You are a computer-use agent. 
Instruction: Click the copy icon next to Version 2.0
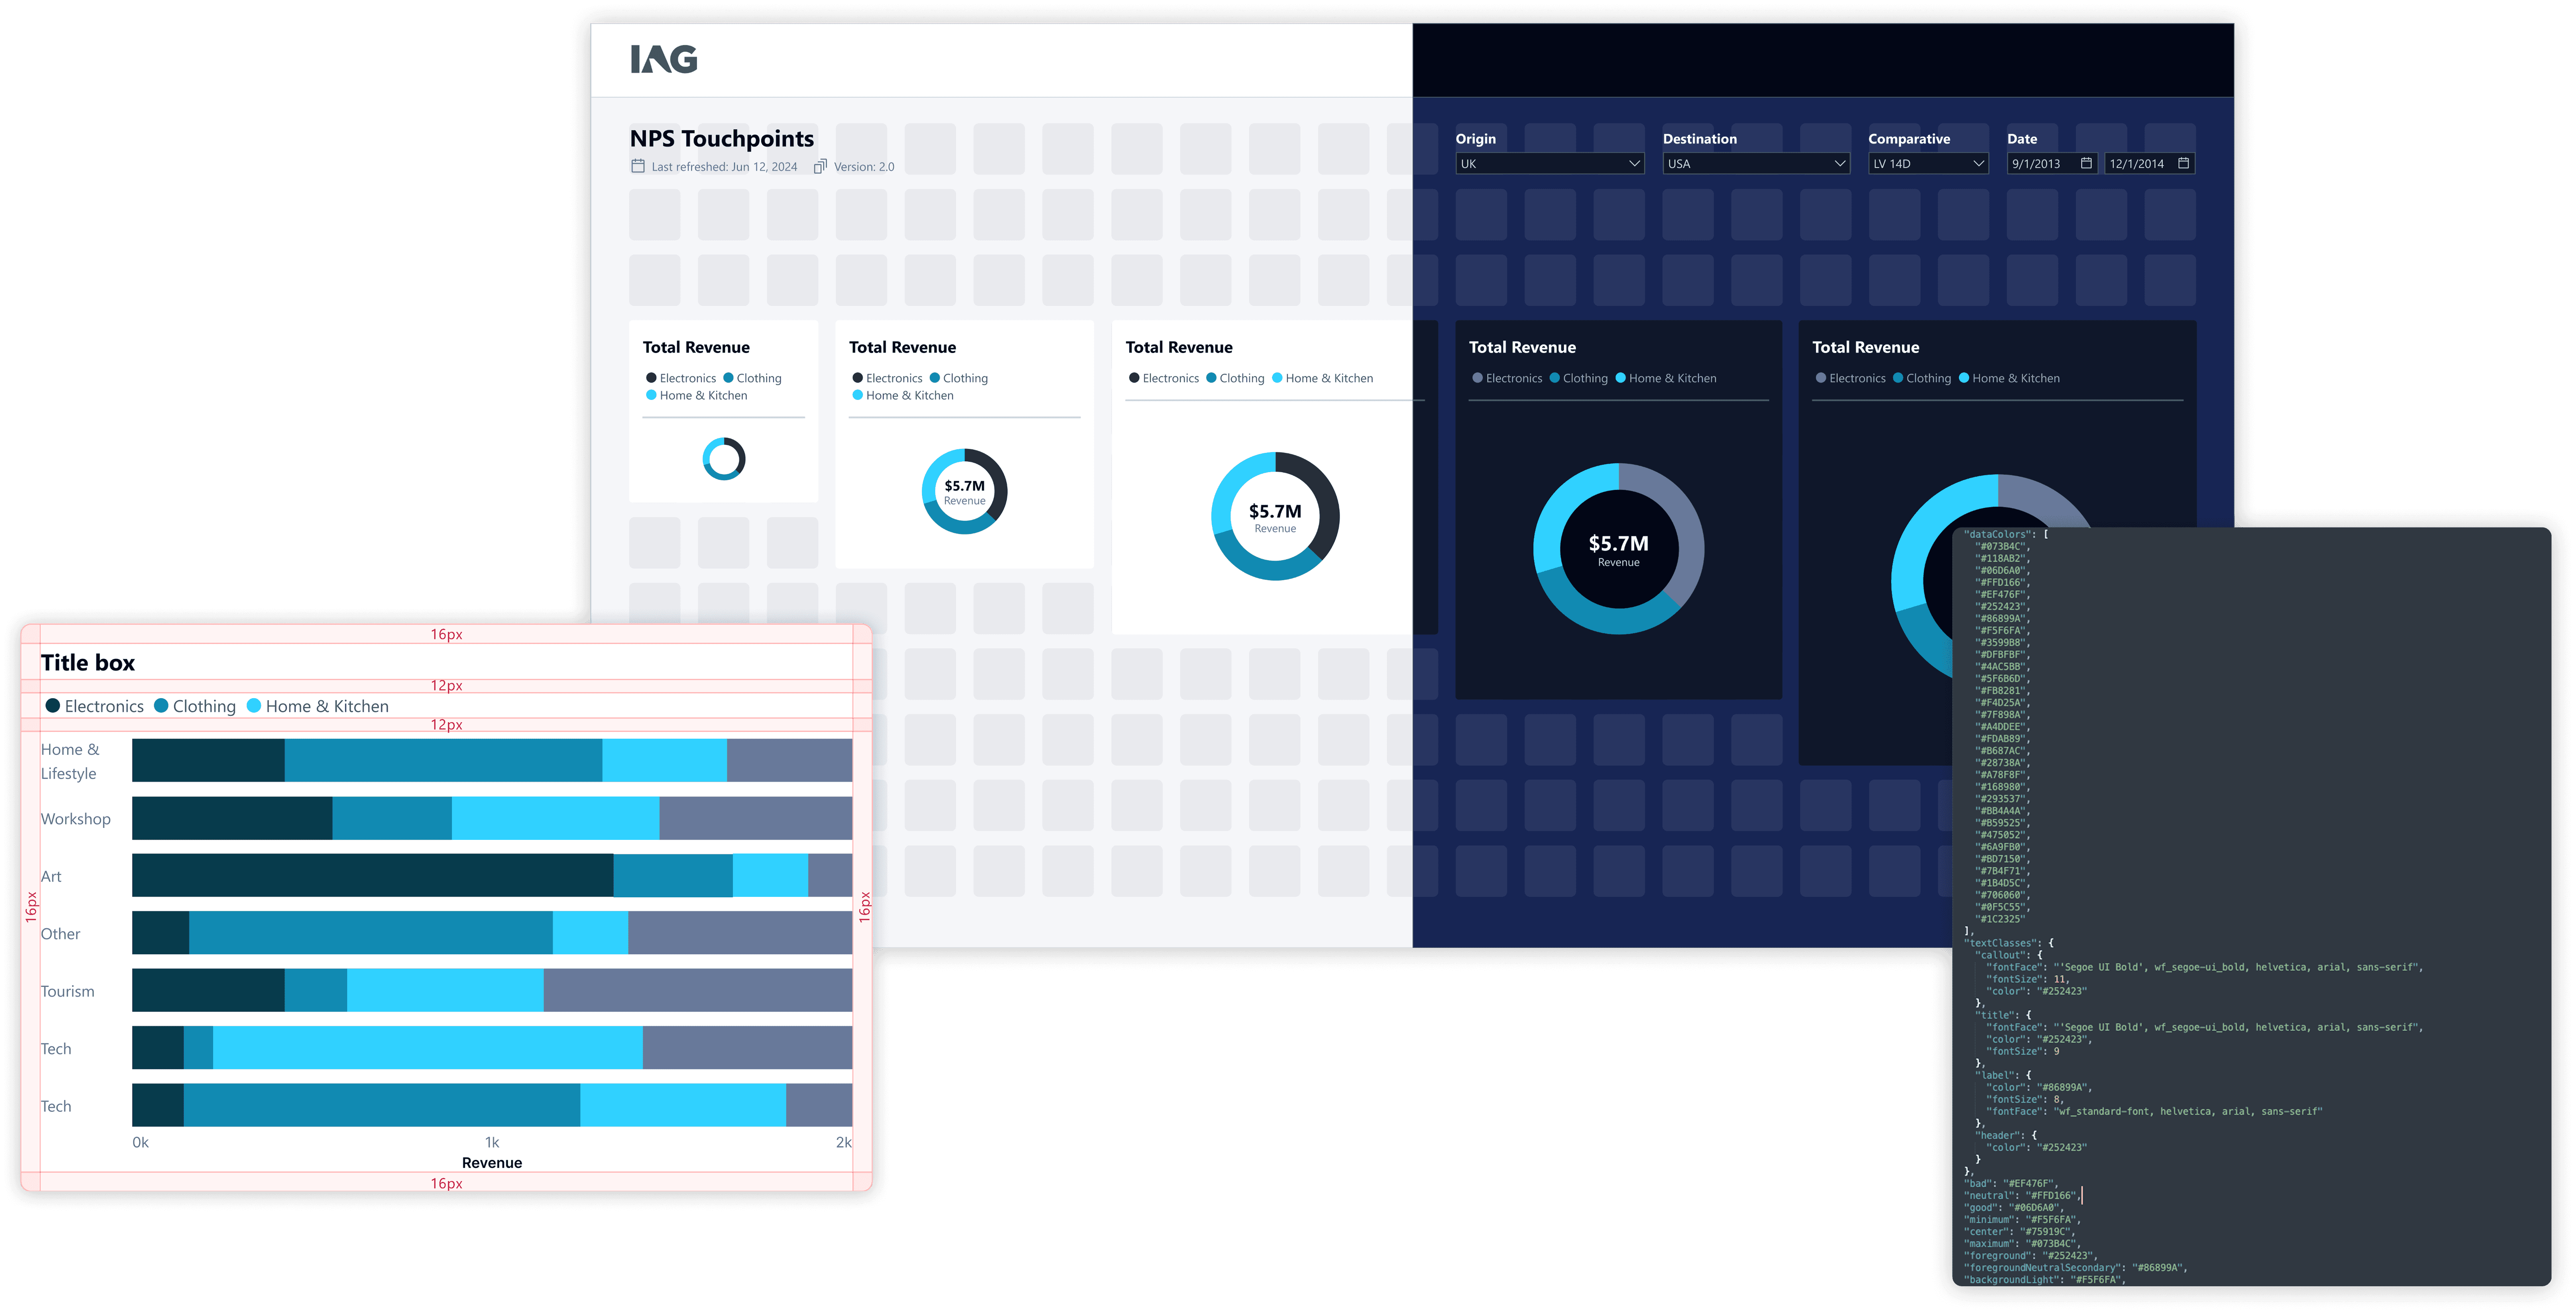[820, 166]
